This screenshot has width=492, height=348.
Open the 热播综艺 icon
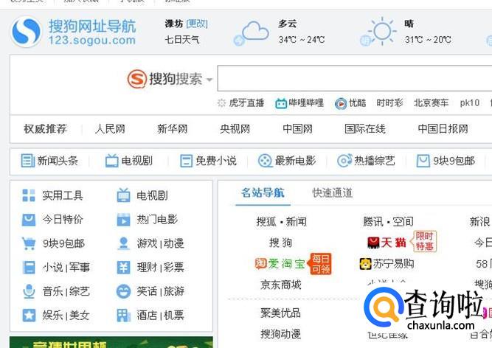click(x=344, y=161)
